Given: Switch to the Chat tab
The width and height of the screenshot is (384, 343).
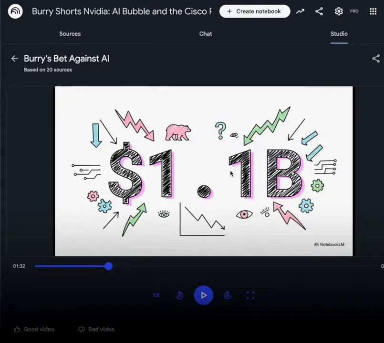Looking at the screenshot, I should point(205,34).
